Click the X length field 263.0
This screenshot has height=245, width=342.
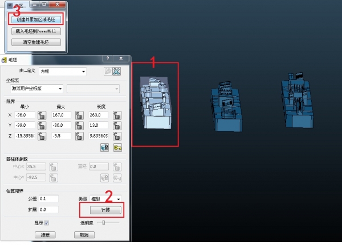99,115
